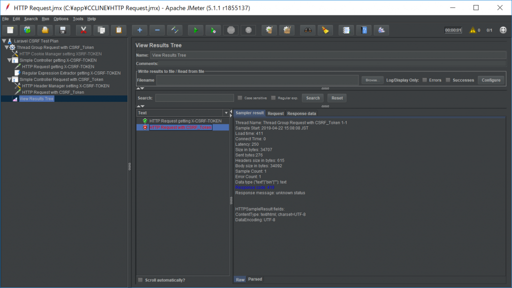Toggle the Case sensitive checkbox

point(240,98)
